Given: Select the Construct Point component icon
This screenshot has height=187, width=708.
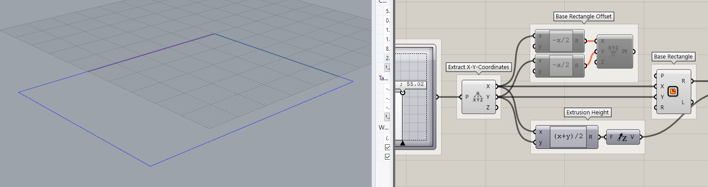Looking at the screenshot, I should [x=613, y=51].
